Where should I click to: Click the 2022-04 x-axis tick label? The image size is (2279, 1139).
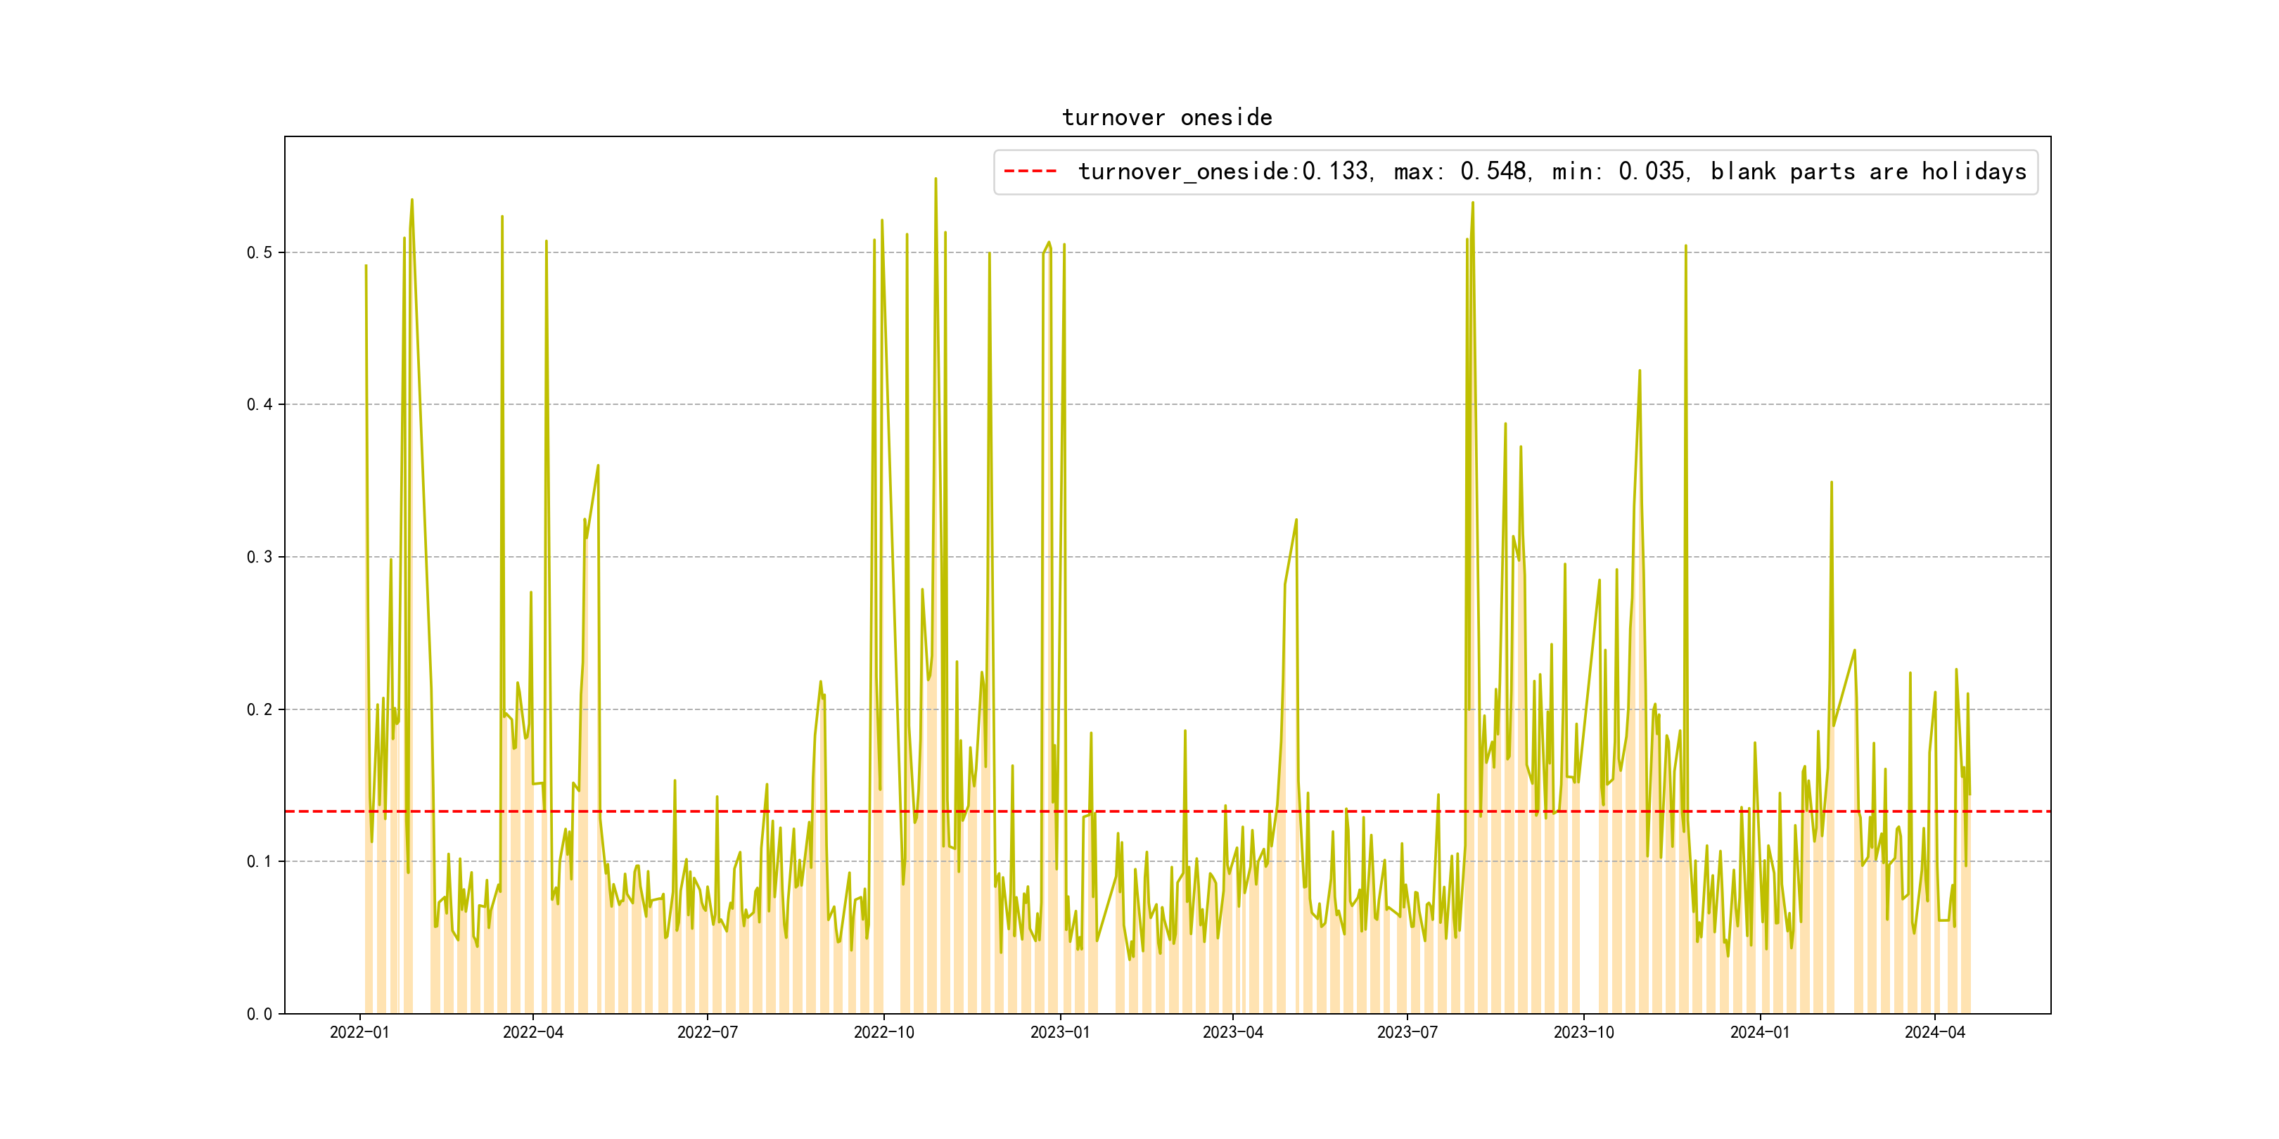[532, 1032]
